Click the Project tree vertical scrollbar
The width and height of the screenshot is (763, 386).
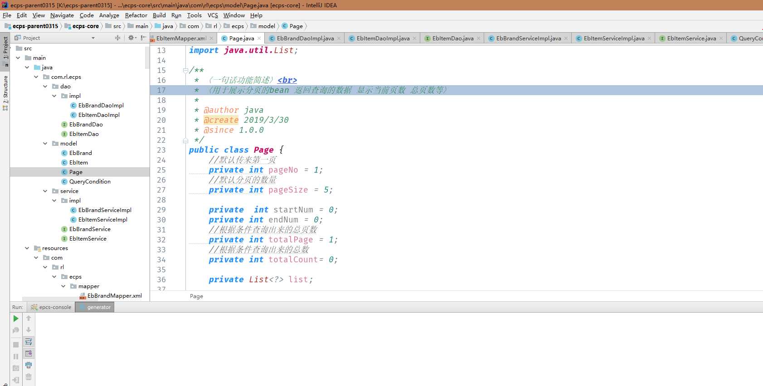coord(147,57)
